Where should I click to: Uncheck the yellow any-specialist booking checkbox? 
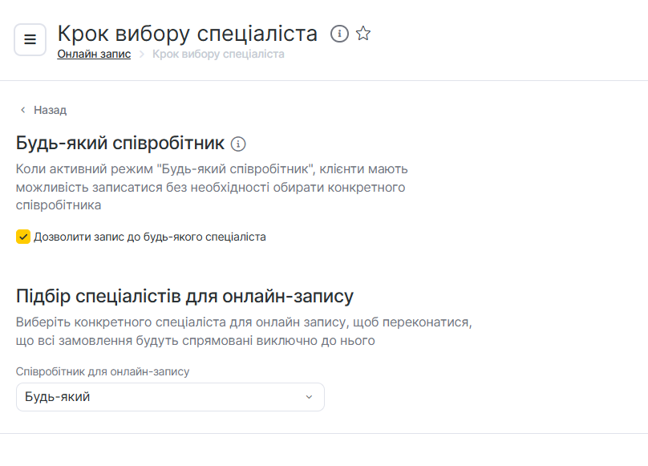click(23, 237)
